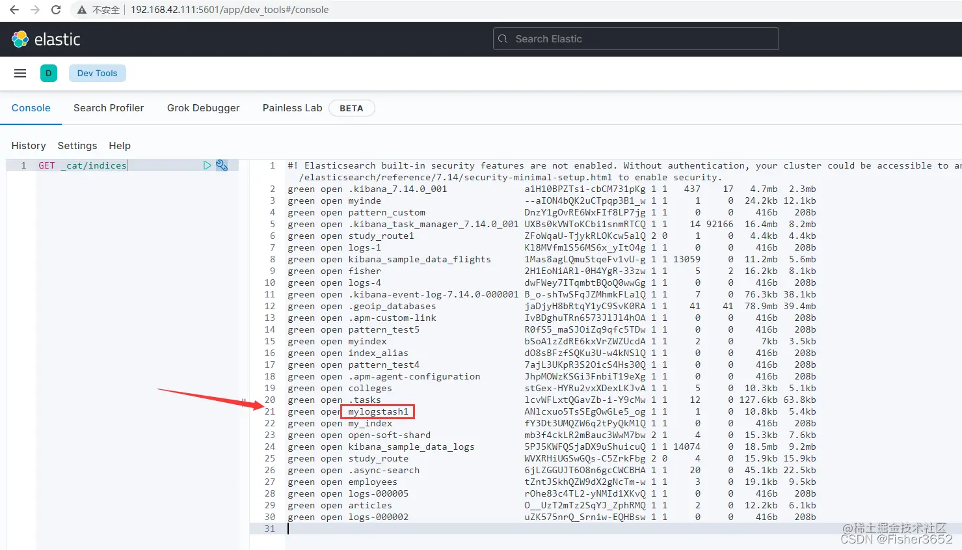Select the myinde index row
The width and height of the screenshot is (962, 550).
(x=552, y=200)
